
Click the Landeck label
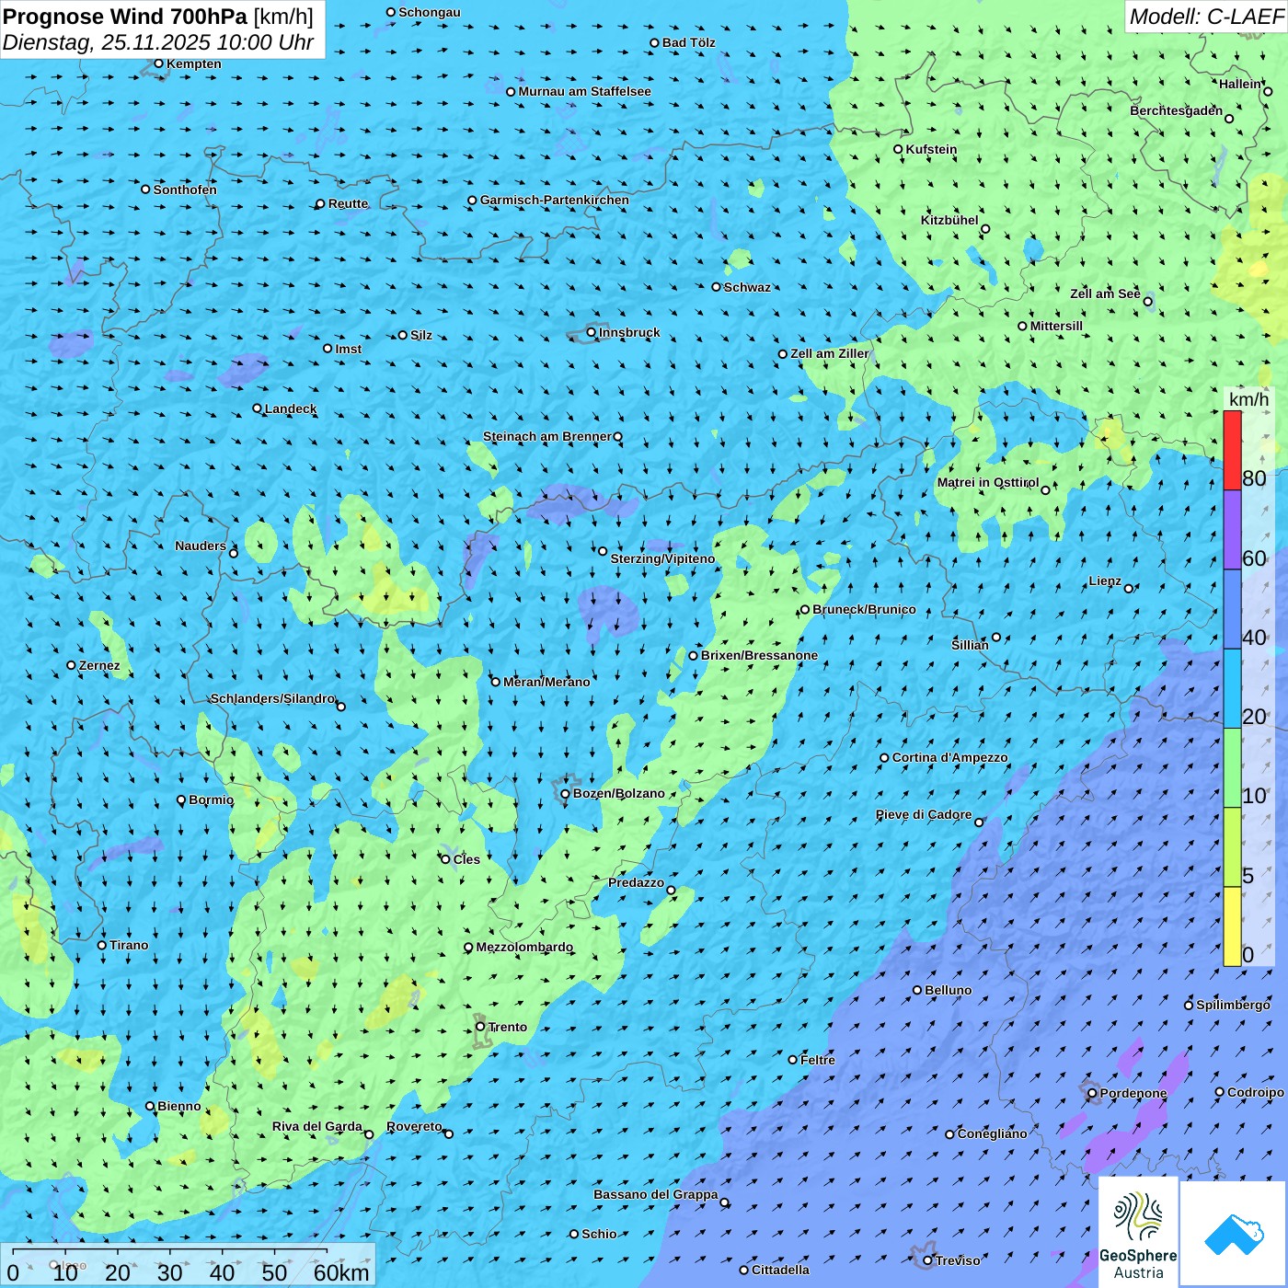click(x=291, y=408)
